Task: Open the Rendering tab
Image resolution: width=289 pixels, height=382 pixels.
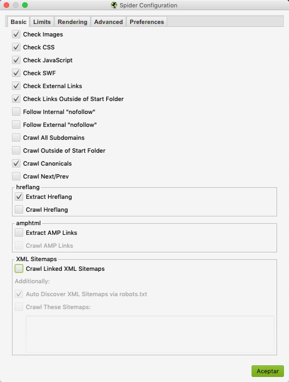Action: [72, 22]
